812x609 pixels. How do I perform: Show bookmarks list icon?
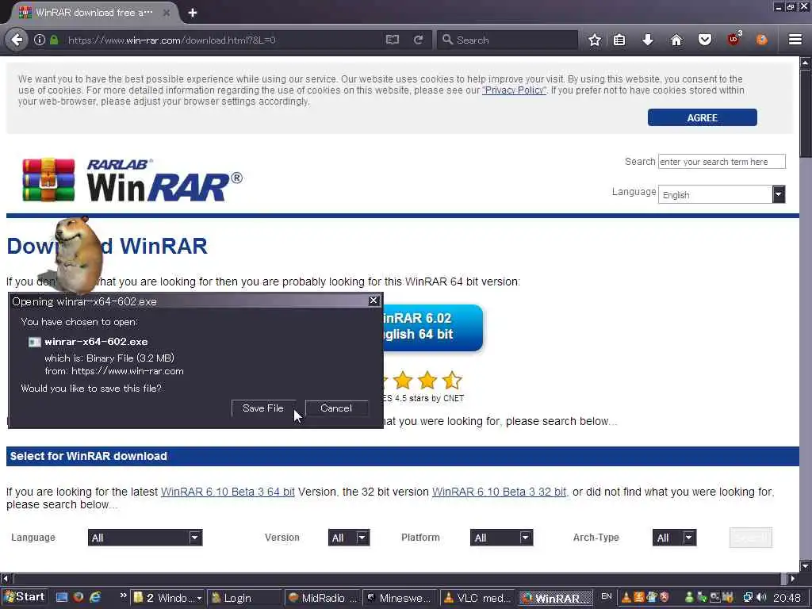coord(619,40)
